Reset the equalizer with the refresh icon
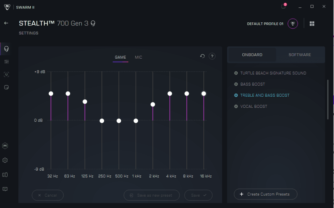This screenshot has width=334, height=208. (x=203, y=56)
